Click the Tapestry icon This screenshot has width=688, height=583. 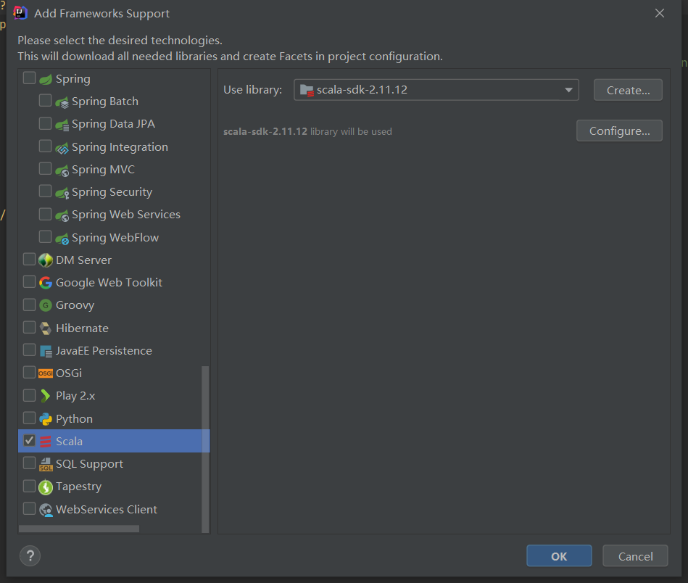(46, 487)
